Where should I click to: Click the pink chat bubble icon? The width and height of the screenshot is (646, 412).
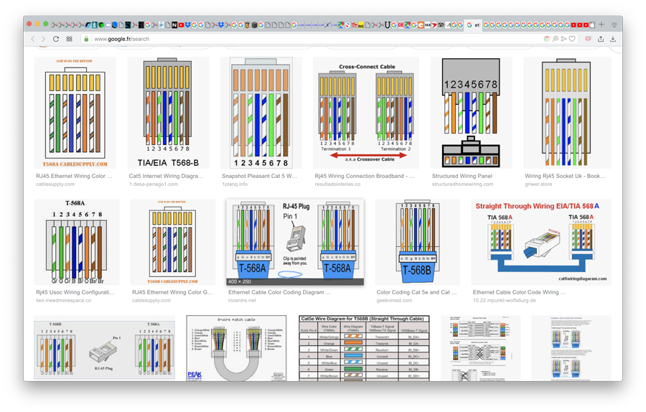589,39
